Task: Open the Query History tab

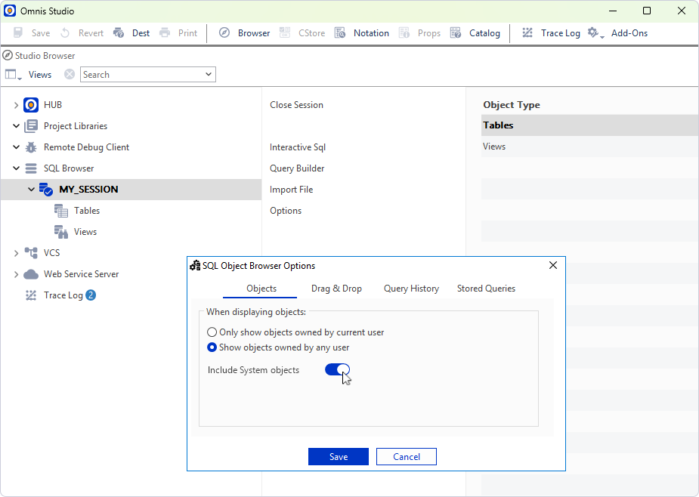Action: pos(411,289)
